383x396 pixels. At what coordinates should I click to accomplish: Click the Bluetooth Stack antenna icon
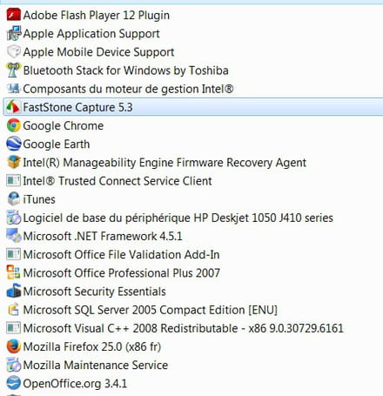[13, 70]
